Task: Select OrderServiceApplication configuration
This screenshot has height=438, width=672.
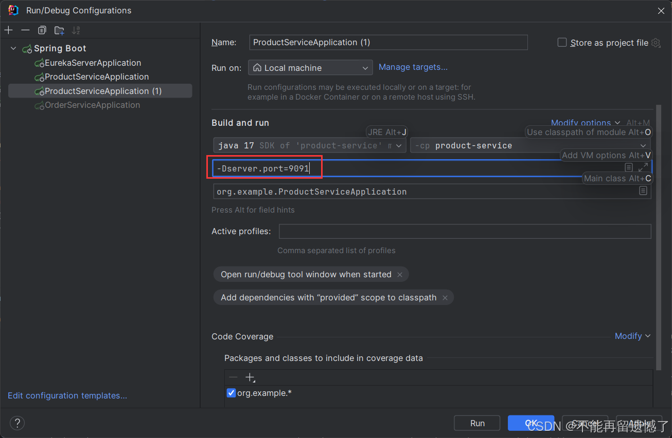Action: pos(92,105)
